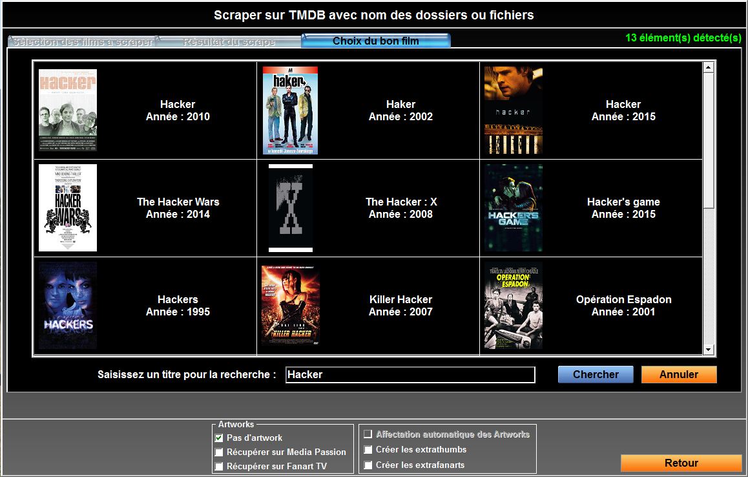Open 'Résultat du scrape' tab
This screenshot has width=748, height=477.
click(229, 42)
